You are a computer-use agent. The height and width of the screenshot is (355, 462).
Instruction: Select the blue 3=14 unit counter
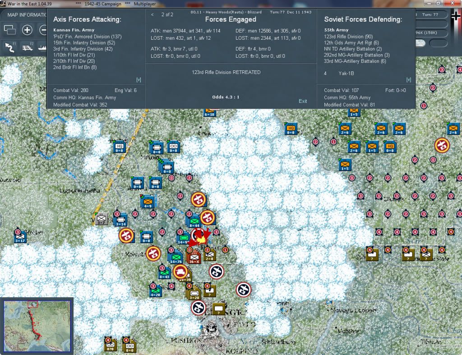tap(120, 221)
